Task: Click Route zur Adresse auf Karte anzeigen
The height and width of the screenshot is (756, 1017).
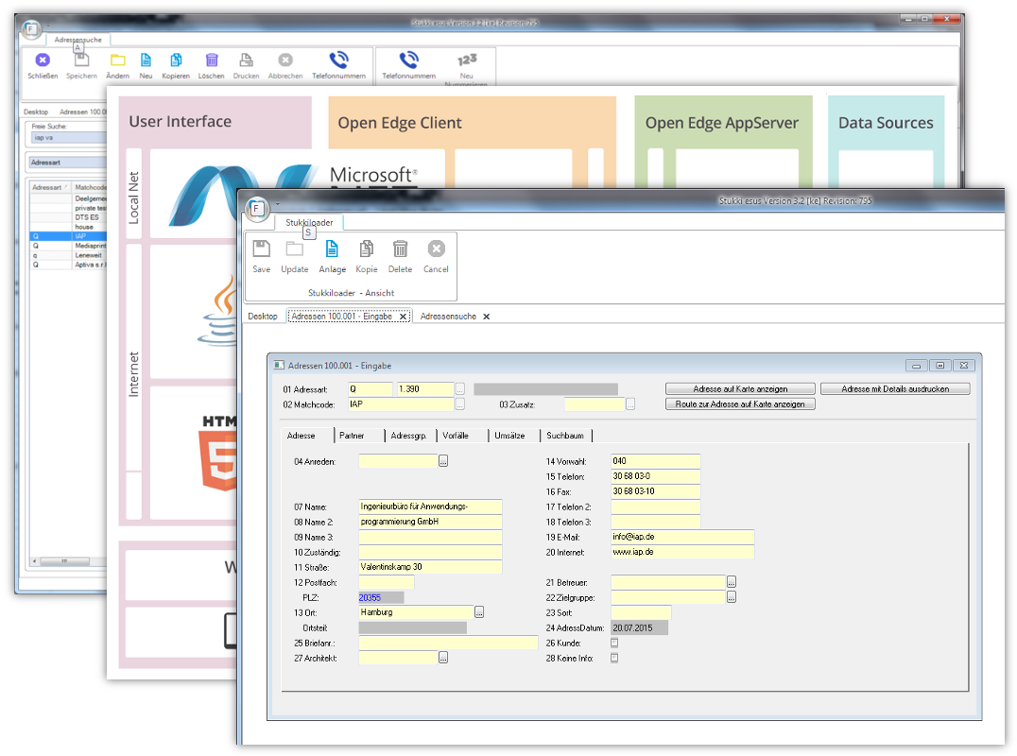Action: coord(740,404)
